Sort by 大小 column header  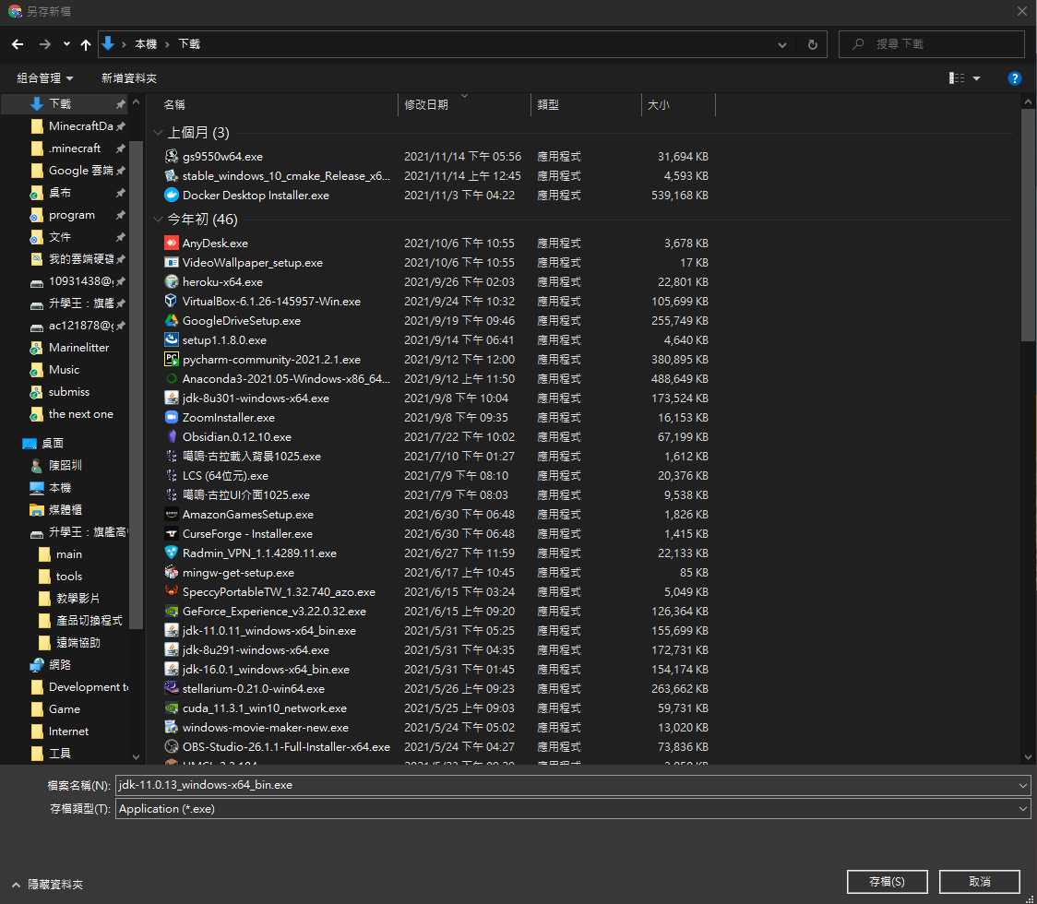pos(658,104)
